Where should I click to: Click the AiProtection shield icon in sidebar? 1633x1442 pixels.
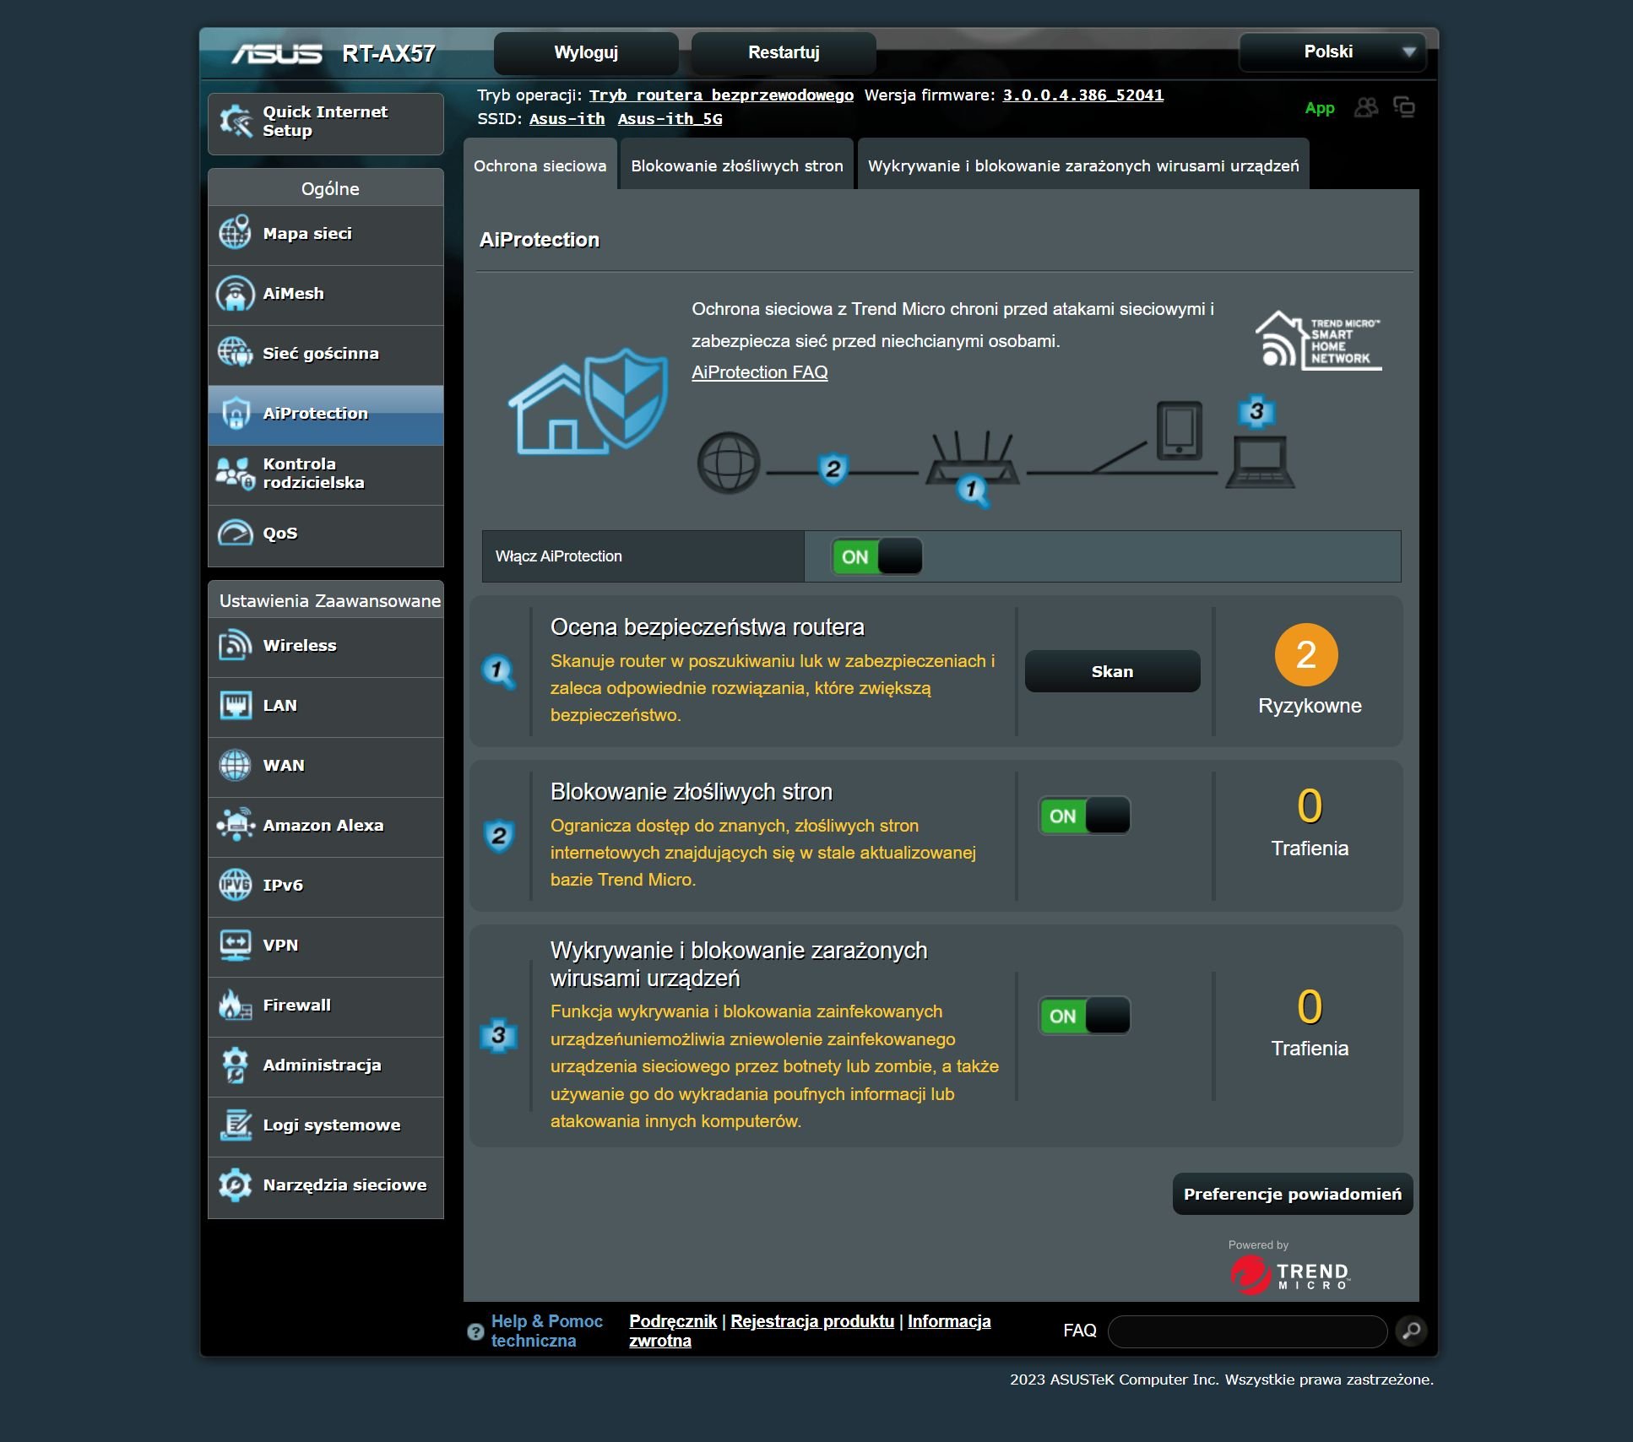tap(235, 413)
